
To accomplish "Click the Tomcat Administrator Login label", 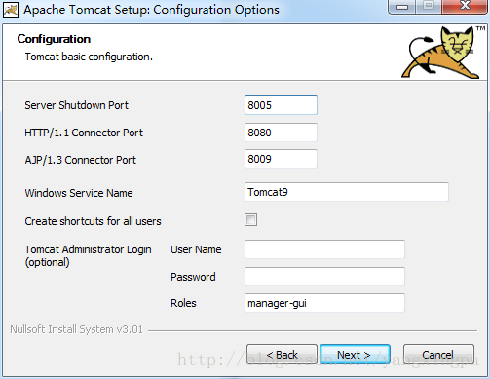I will (88, 256).
